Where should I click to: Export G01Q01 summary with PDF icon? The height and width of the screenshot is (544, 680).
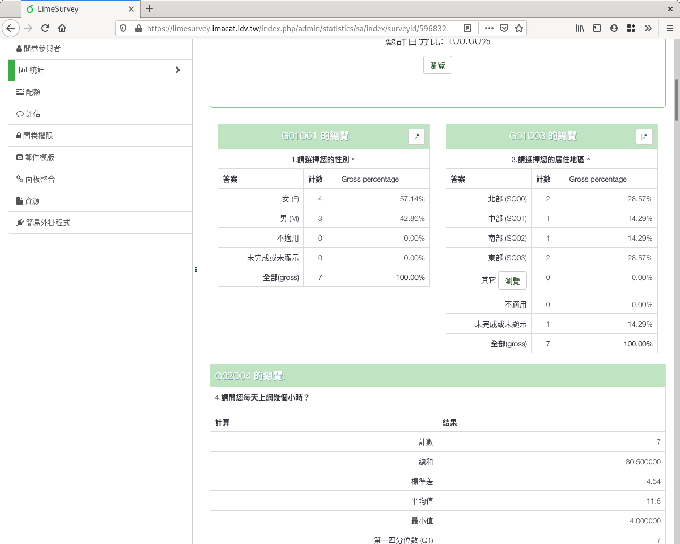tap(416, 137)
